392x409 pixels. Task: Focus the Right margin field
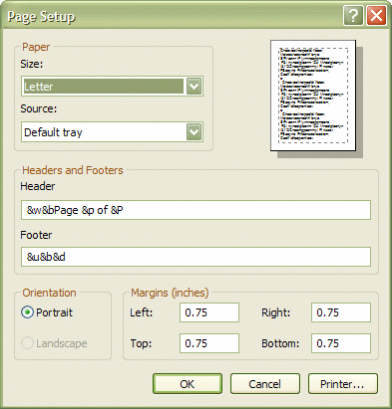pyautogui.click(x=341, y=312)
